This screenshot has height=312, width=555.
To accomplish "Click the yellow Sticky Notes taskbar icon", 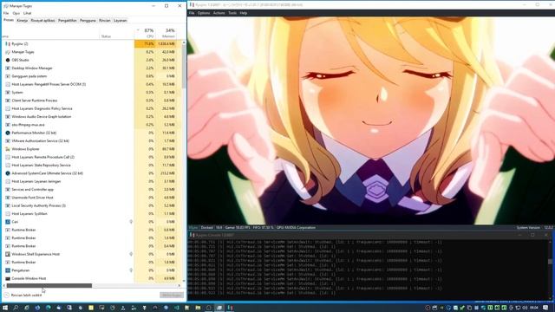I will click(91, 308).
